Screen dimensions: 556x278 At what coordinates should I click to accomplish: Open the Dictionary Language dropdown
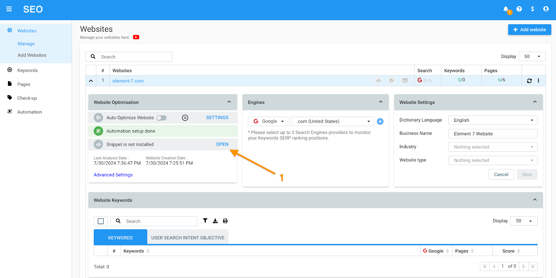(492, 120)
